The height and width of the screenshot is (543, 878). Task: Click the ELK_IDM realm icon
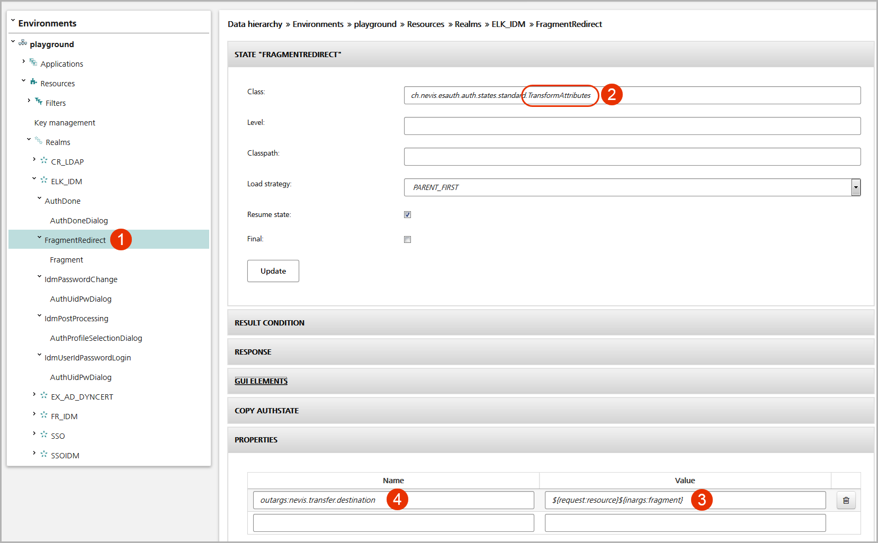point(44,180)
